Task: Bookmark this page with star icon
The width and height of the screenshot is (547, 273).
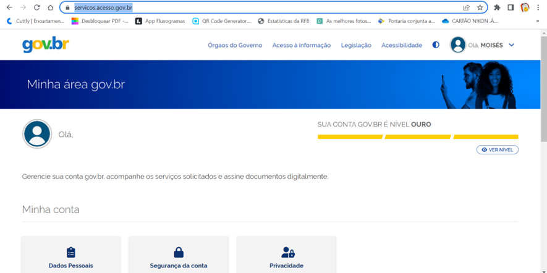Action: tap(480, 7)
